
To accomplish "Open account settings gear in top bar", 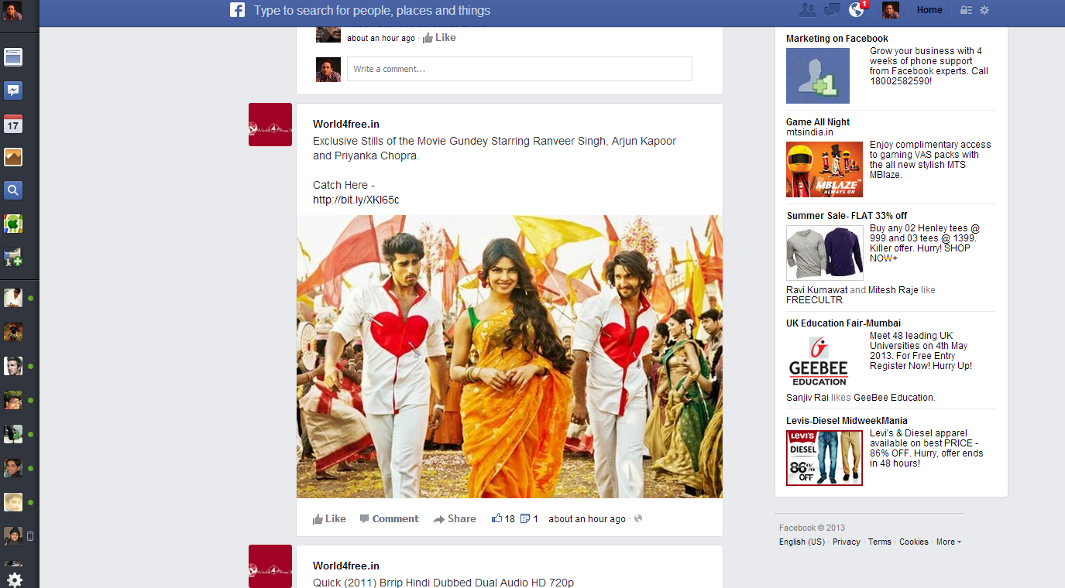I will click(984, 10).
